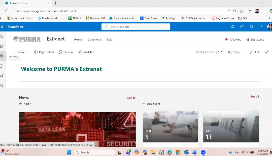Switch to the Documents navigation tab
The height and width of the screenshot is (156, 272).
[x=94, y=40]
